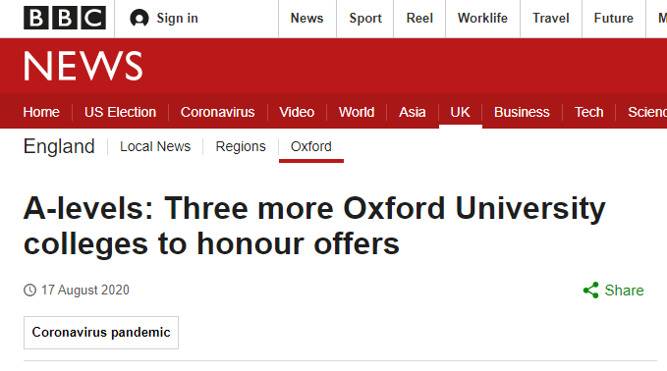Select Future in the top navigation
Image resolution: width=667 pixels, height=371 pixels.
(613, 19)
